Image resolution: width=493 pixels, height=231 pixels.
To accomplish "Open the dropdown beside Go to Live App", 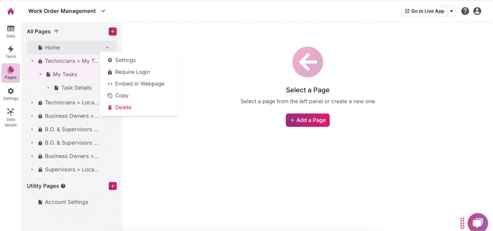I will pyautogui.click(x=451, y=11).
